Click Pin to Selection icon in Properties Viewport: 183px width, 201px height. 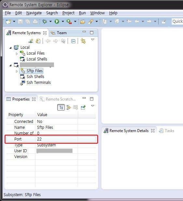pyautogui.click(x=83, y=107)
